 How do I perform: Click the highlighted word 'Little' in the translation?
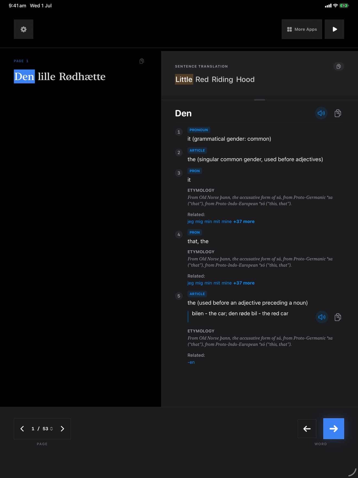184,79
